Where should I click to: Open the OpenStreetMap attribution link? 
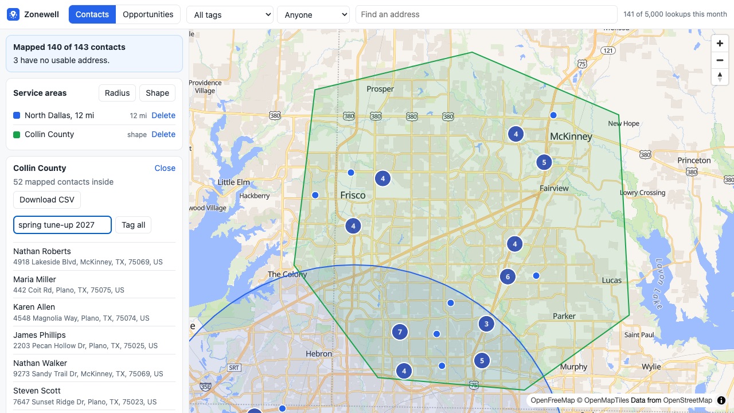click(x=688, y=400)
